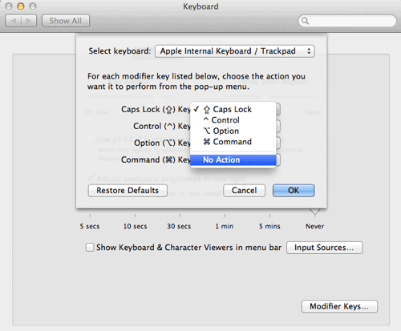The height and width of the screenshot is (331, 401).
Task: Open Input Sources…
Action: [x=325, y=248]
